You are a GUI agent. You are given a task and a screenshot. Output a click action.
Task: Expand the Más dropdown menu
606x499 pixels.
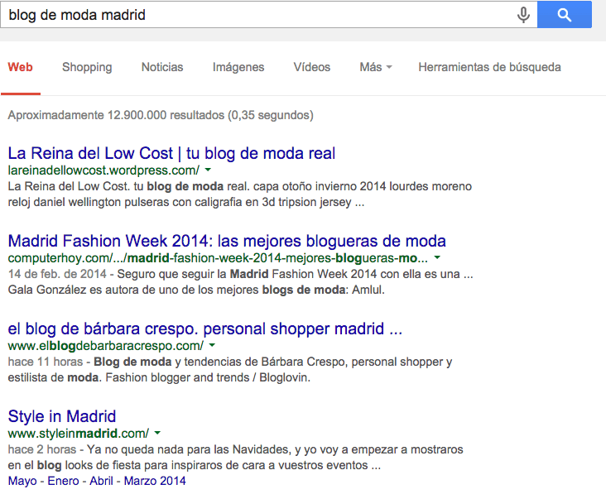point(375,67)
